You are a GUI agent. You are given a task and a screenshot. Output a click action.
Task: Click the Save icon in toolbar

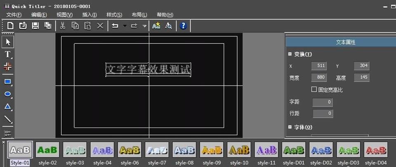pyautogui.click(x=35, y=26)
